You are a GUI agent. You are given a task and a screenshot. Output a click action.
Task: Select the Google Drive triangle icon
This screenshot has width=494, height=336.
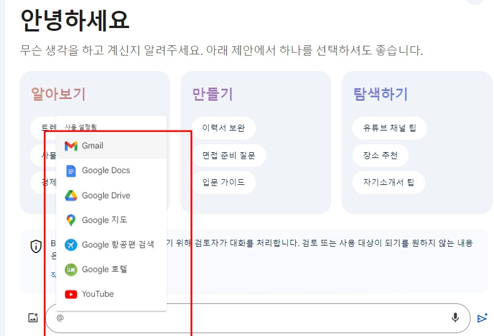tap(71, 195)
